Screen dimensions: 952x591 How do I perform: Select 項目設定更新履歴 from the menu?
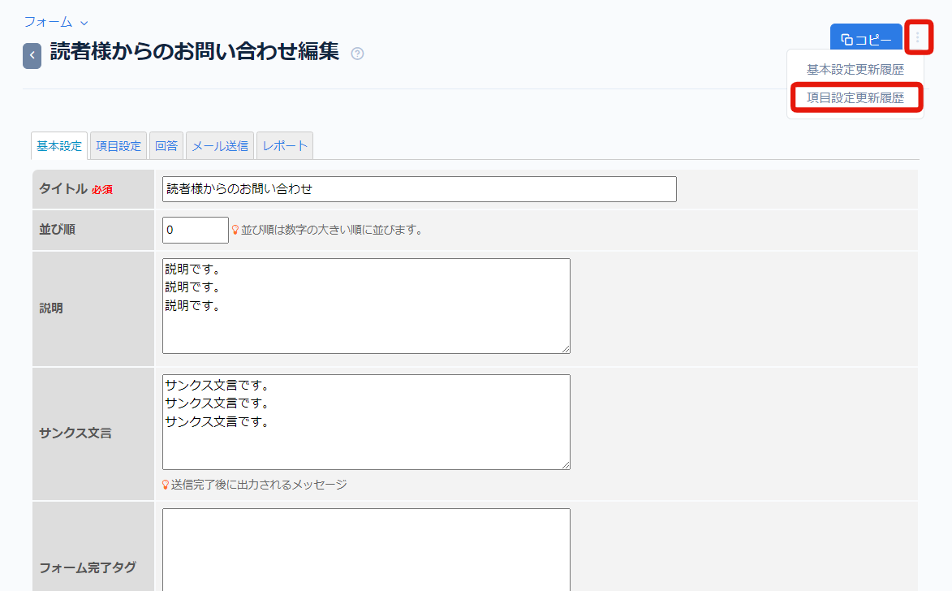tap(855, 97)
